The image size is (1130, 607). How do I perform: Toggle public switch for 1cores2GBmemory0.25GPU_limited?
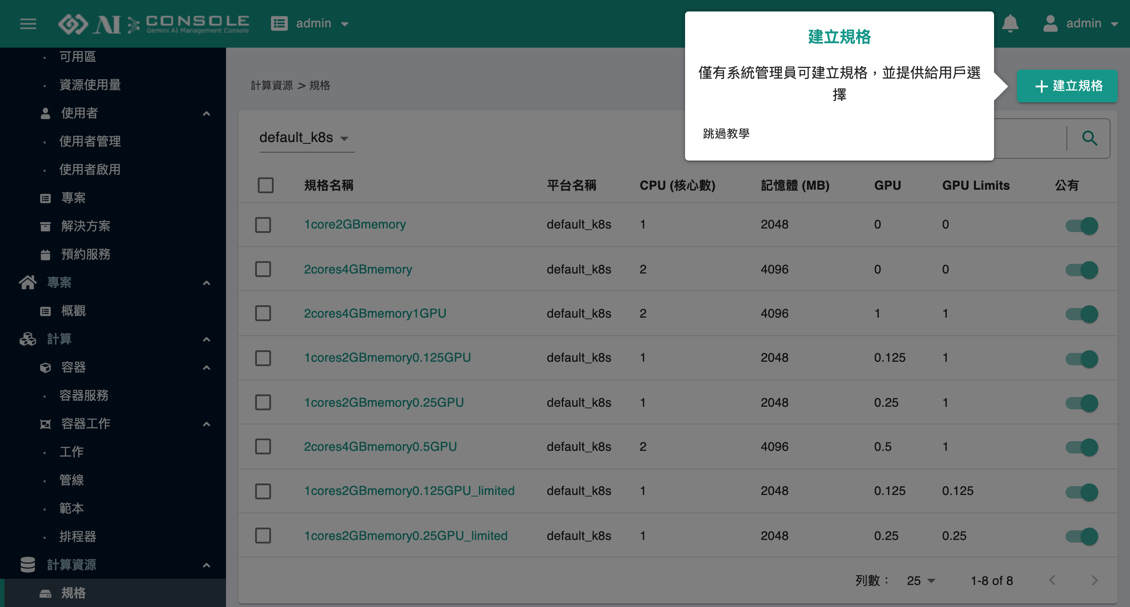point(1081,536)
